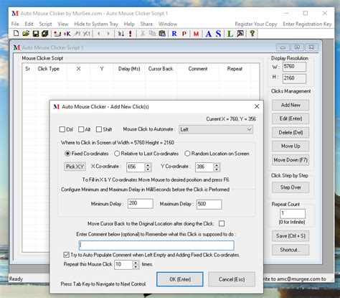Click the +K add keystroke toolbar icon
This screenshot has height=298, width=340.
pyautogui.click(x=67, y=34)
